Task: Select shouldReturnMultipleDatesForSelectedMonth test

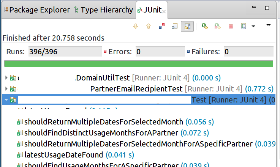Action: tap(104, 122)
